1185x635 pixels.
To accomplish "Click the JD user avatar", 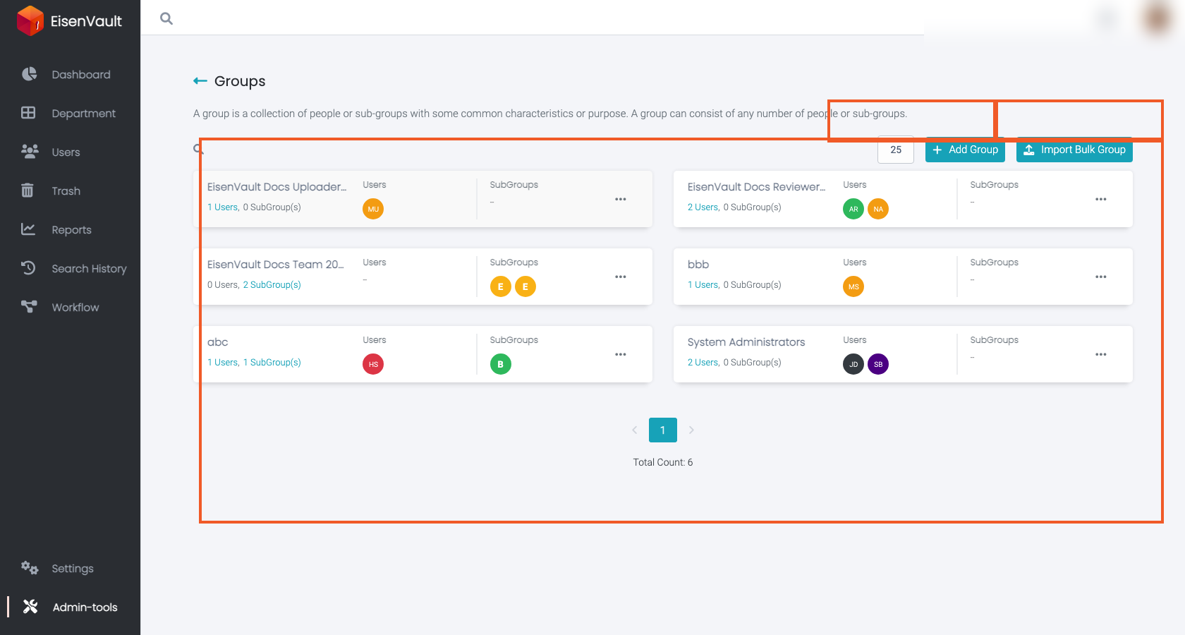I will click(853, 364).
